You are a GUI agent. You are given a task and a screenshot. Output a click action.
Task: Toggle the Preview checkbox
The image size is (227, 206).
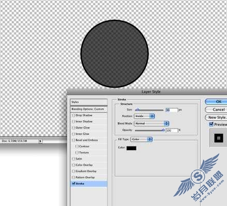point(211,124)
